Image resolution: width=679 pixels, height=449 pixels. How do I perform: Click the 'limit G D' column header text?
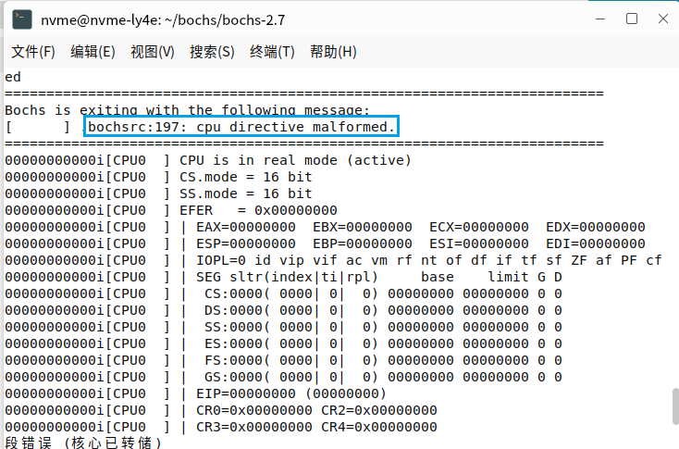point(525,277)
